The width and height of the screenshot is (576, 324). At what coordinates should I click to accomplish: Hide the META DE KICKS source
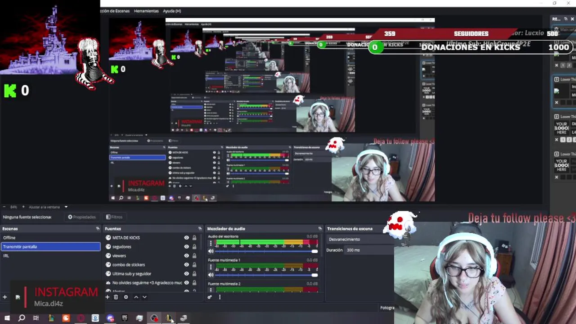186,238
